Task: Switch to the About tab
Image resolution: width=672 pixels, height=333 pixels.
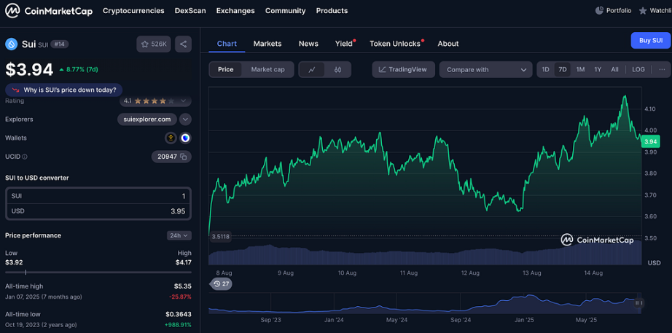Action: tap(448, 43)
